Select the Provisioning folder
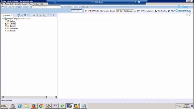The height and width of the screenshot is (109, 194). (14, 28)
